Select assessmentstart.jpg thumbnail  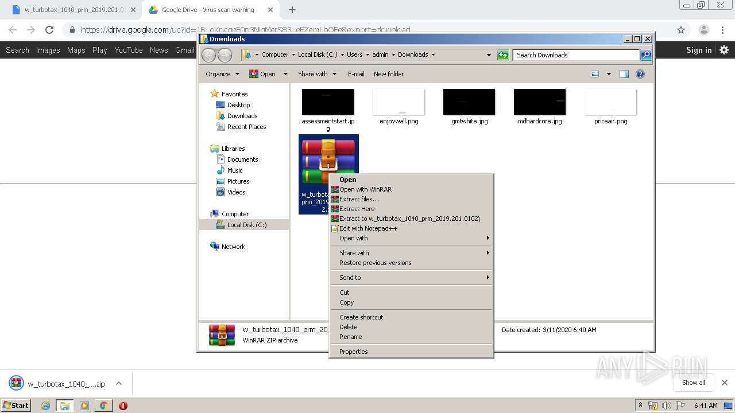click(328, 102)
